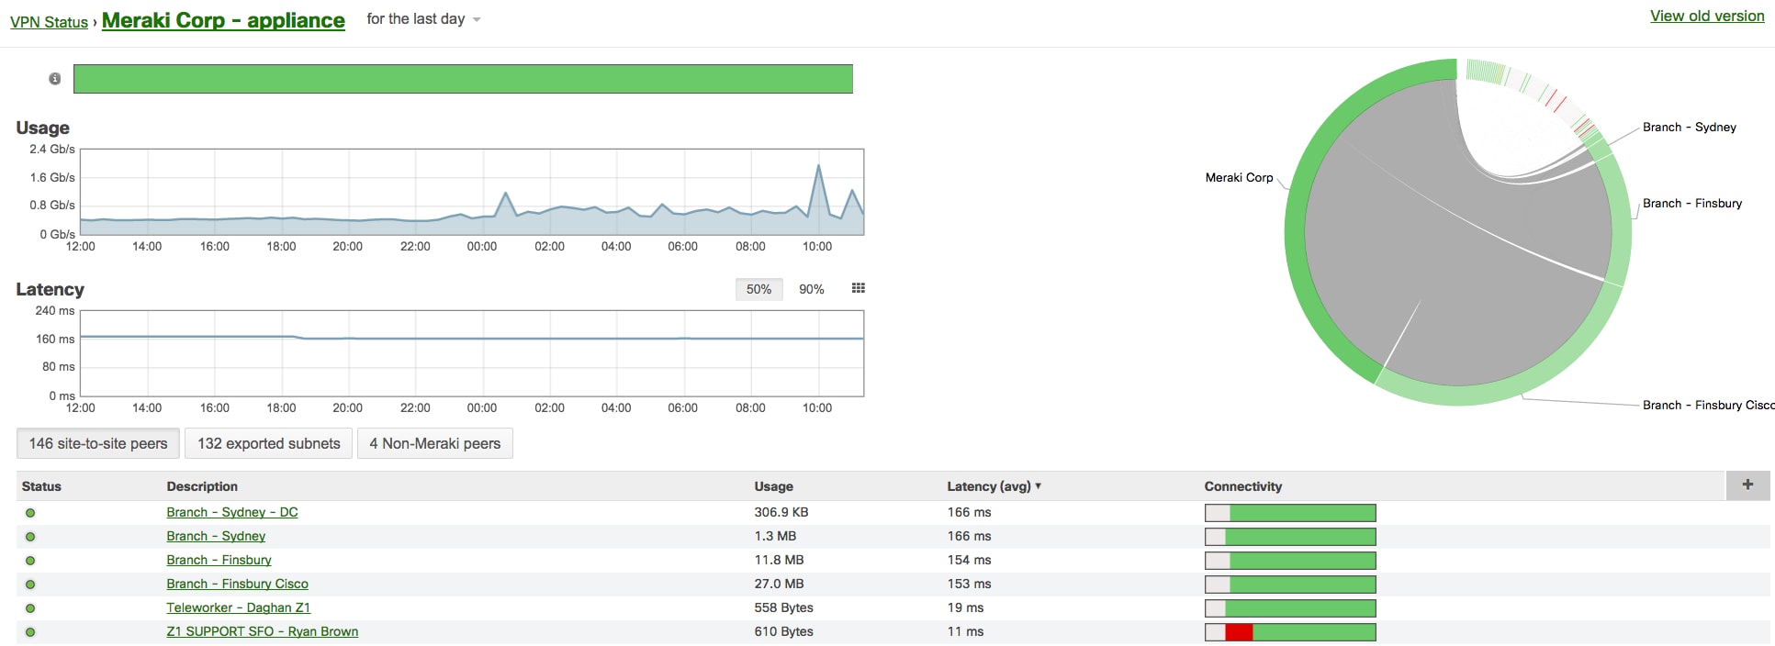Screen dimensions: 1775x646
Task: Click the 1.3 MB usage value
Action: 775,536
